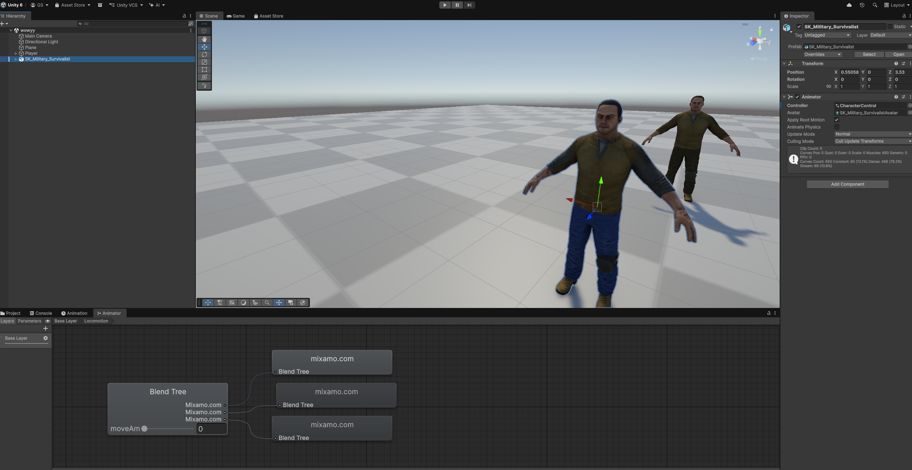The height and width of the screenshot is (470, 912).
Task: Select the Scale tool in scene toolbar
Action: [x=204, y=62]
